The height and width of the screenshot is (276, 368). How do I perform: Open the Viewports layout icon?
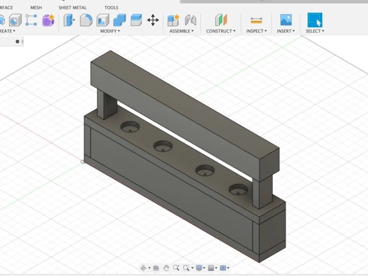[223, 268]
